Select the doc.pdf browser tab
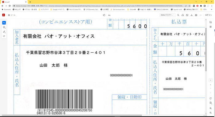Viewport: 215px width, 117px height. click(x=14, y=2)
